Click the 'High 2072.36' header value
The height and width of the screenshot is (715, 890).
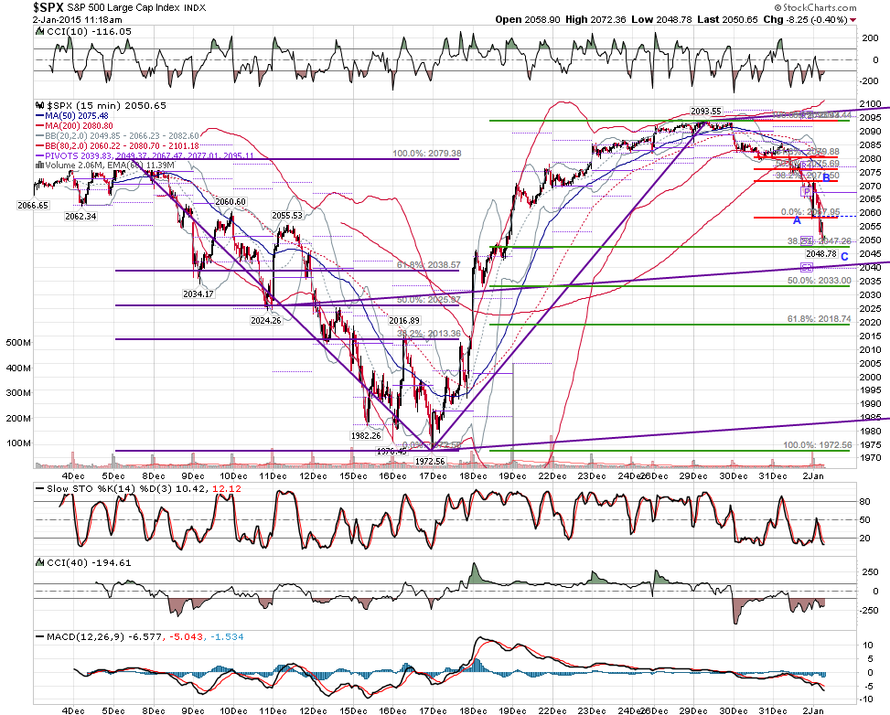(x=595, y=19)
